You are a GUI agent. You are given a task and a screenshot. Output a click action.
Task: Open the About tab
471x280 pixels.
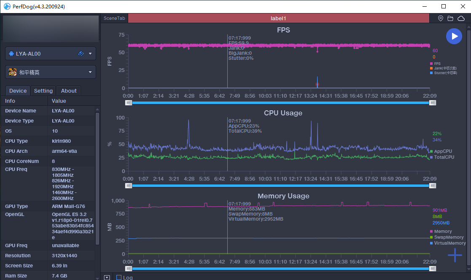pos(69,91)
